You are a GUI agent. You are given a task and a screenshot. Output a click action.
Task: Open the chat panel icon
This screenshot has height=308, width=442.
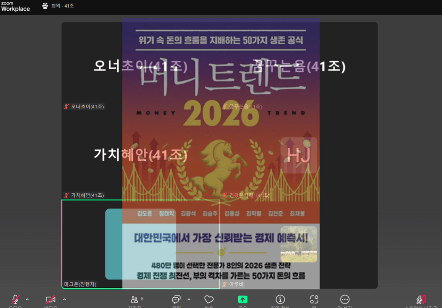tap(177, 299)
